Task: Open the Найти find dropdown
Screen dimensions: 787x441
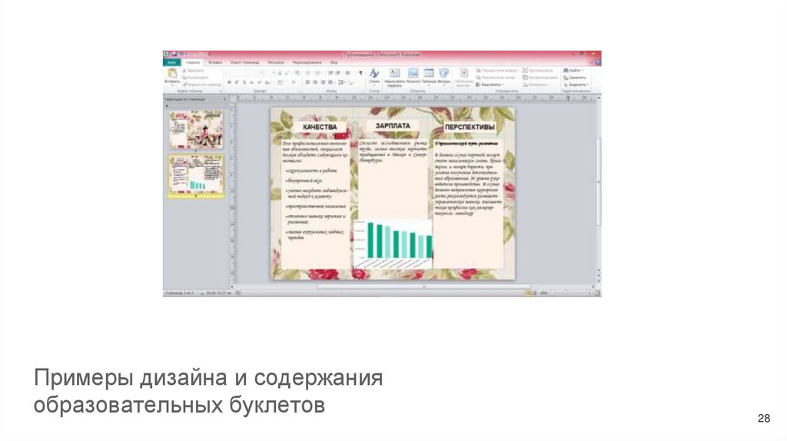Action: click(573, 71)
